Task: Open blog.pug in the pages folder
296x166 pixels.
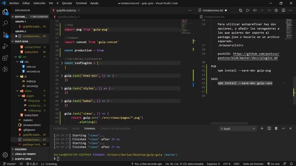Action: [x=34, y=101]
